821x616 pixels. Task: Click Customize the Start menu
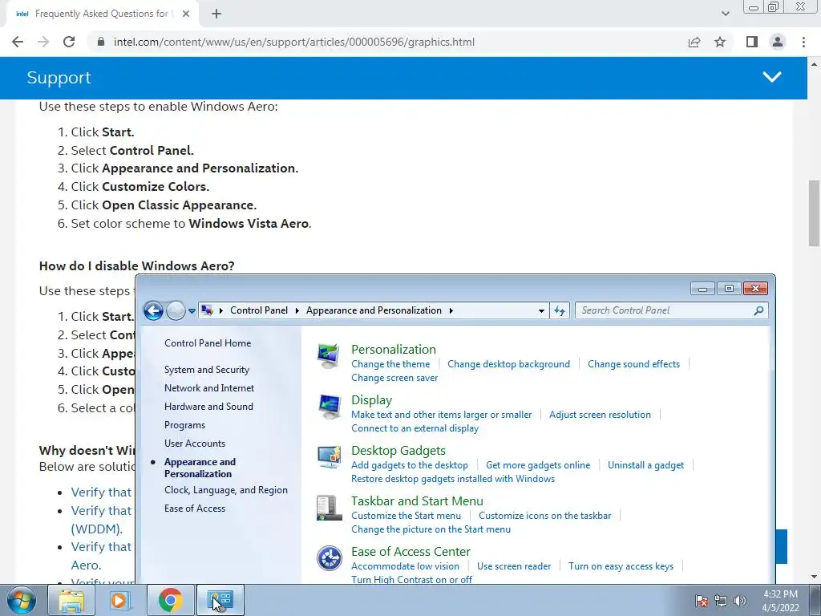tap(406, 516)
